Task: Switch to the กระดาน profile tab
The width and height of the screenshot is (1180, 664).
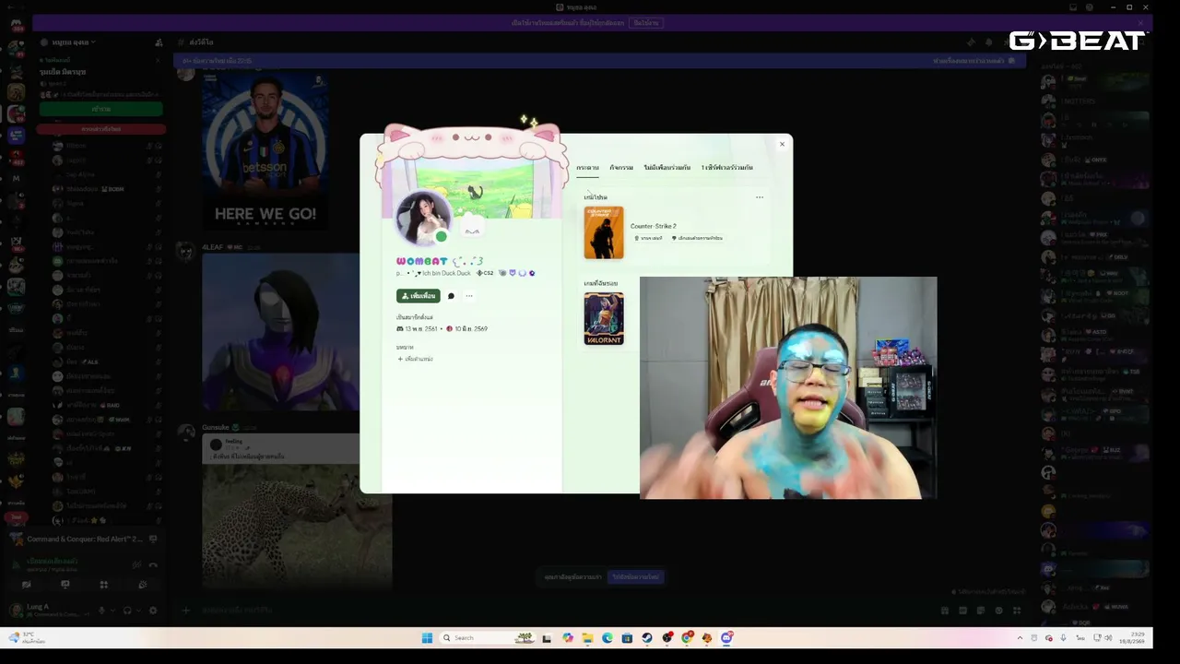Action: tap(587, 168)
